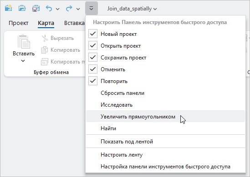The width and height of the screenshot is (250, 177).
Task: Click the Копировать copy icon
Action: tap(45, 50)
